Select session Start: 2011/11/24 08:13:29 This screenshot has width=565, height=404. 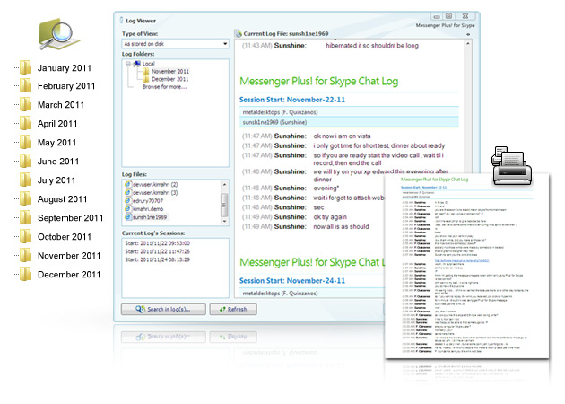tap(158, 259)
